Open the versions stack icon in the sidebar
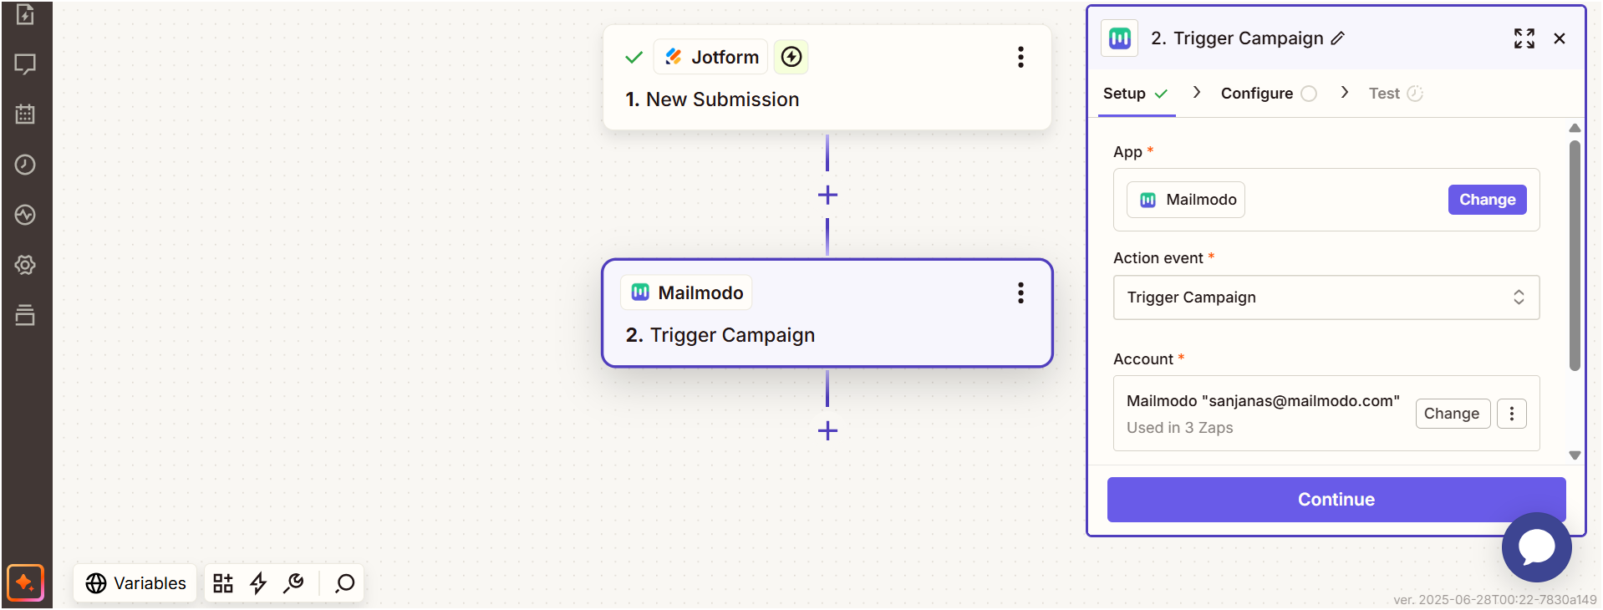Screen dimensions: 1603x610 [x=25, y=315]
